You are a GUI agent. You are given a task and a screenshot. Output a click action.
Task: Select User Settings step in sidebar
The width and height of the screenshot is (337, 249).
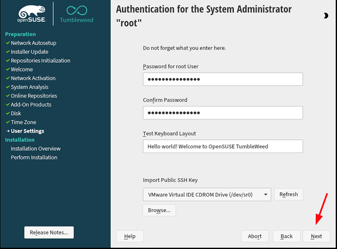27,131
